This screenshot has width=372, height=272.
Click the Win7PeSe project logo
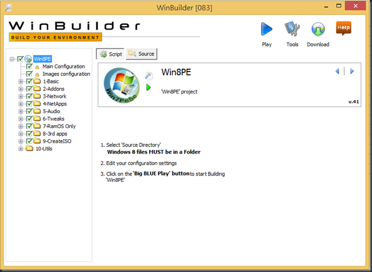click(x=122, y=85)
